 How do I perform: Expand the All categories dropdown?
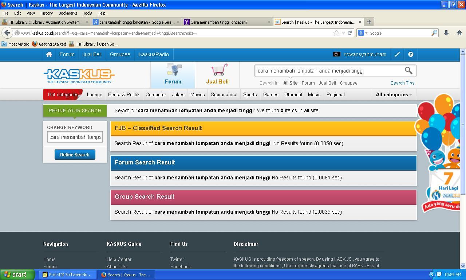click(394, 94)
